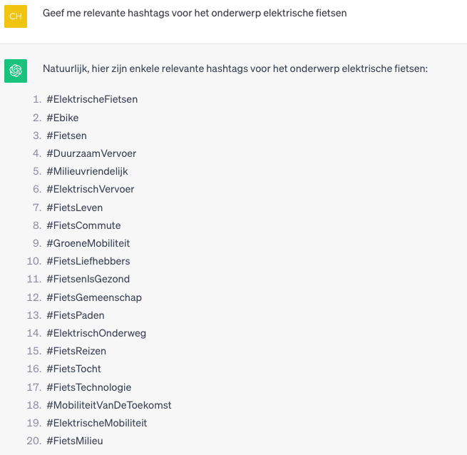The width and height of the screenshot is (467, 455).
Task: Select the #DuurzaamVervoer list item
Action: (91, 153)
